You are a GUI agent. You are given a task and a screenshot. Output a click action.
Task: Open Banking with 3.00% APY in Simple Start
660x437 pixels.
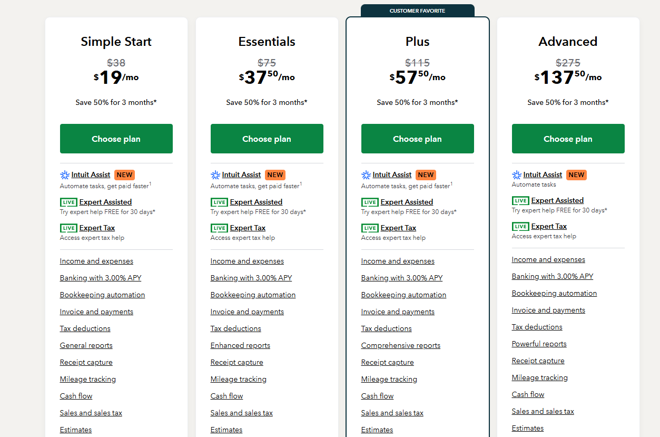pyautogui.click(x=101, y=278)
